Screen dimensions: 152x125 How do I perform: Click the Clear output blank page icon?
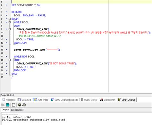[13, 105]
